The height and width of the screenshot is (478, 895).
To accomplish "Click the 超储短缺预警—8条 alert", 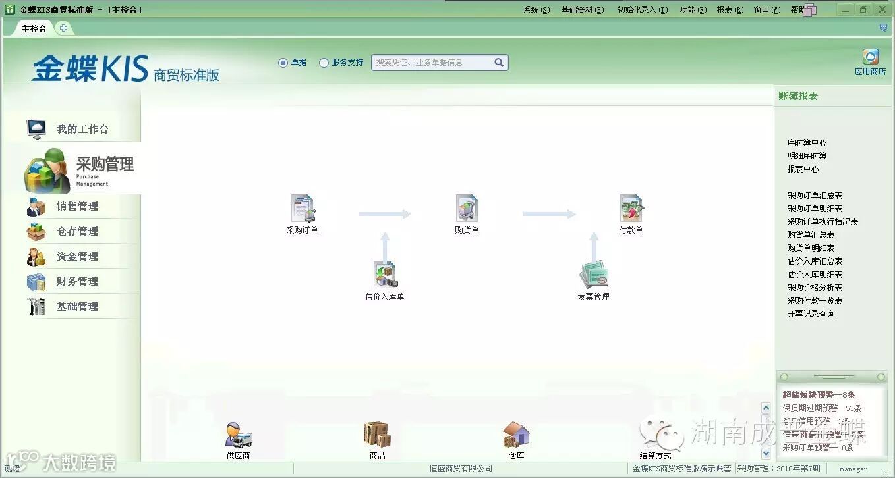I will point(819,395).
